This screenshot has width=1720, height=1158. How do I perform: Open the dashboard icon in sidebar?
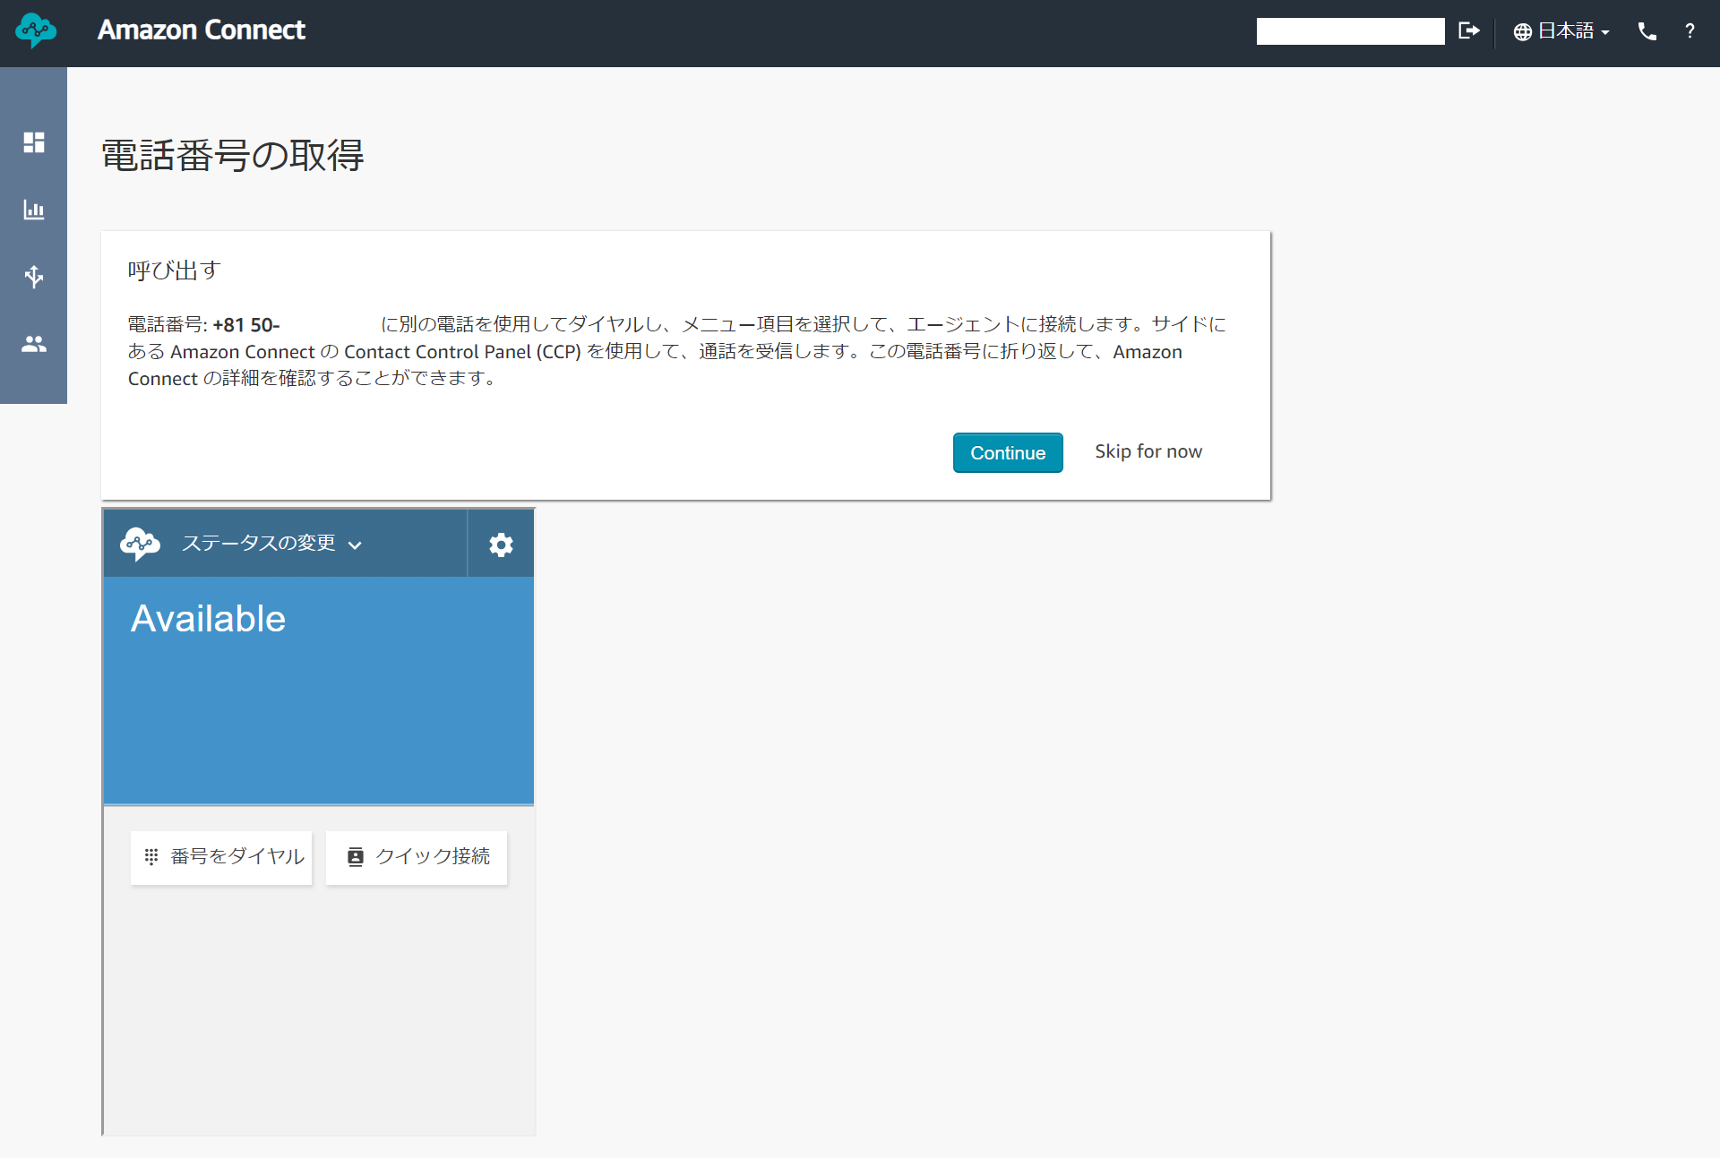click(x=34, y=142)
